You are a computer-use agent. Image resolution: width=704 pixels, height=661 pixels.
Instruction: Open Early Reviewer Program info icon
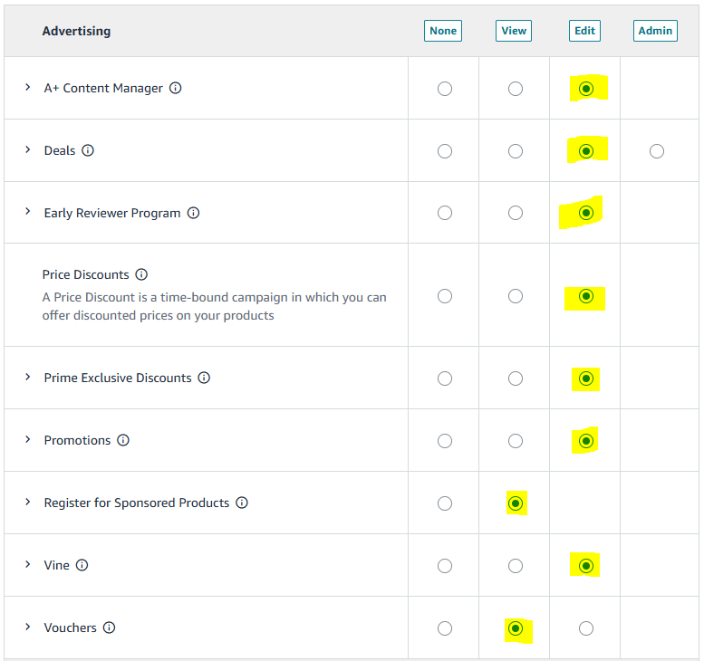coord(193,213)
